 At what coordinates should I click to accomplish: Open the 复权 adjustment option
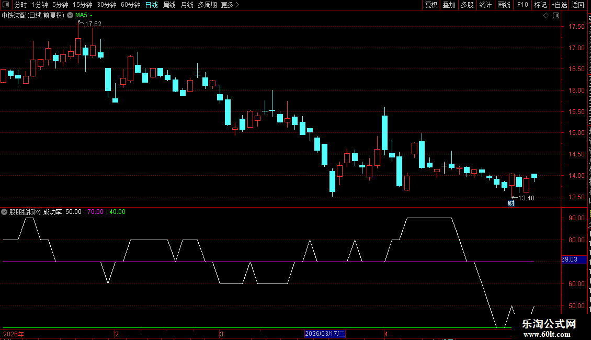point(431,5)
